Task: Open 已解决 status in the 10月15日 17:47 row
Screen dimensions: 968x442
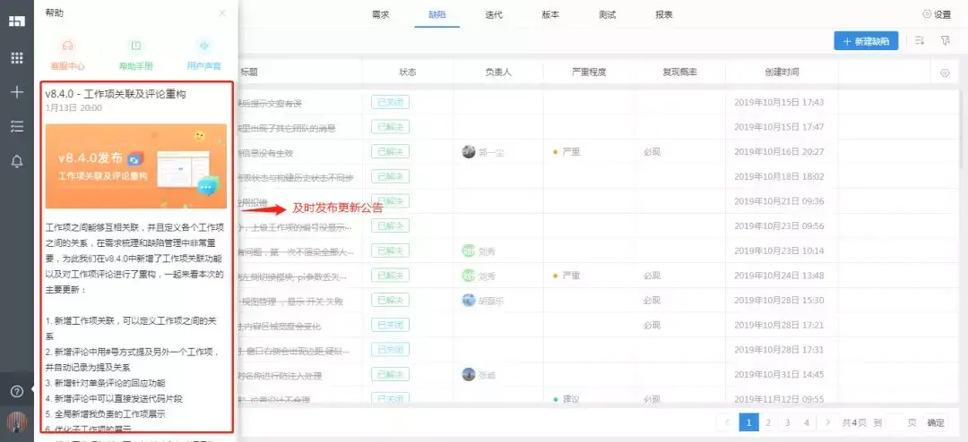Action: click(390, 127)
